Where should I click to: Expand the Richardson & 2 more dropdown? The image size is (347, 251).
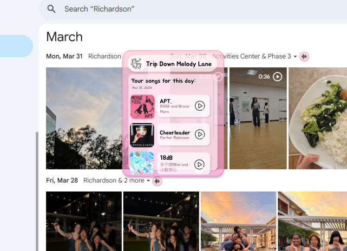click(148, 181)
